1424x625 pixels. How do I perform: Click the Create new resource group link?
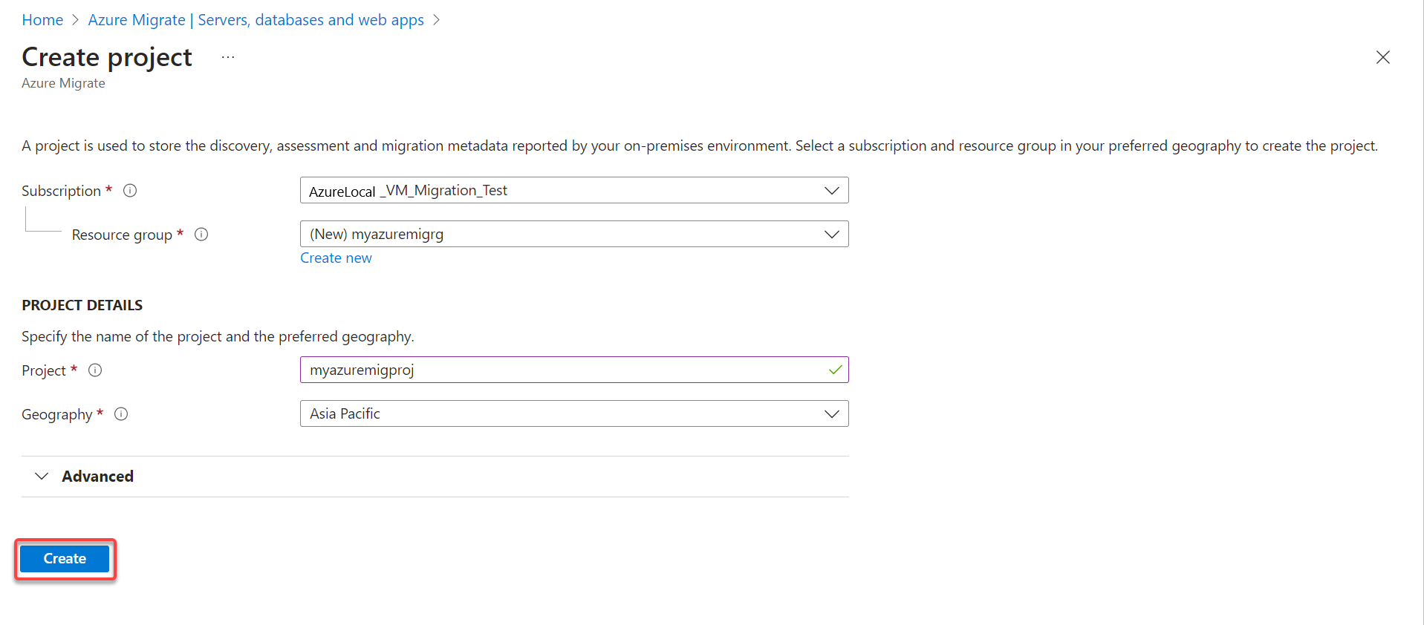point(336,258)
